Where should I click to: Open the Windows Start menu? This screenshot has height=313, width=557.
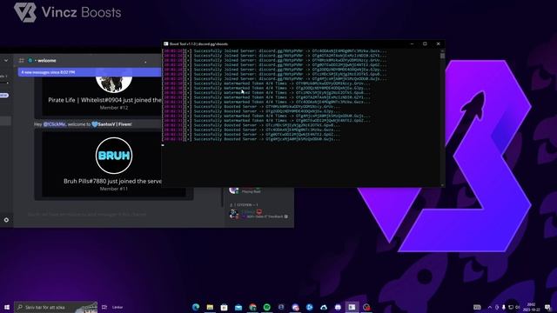(x=7, y=307)
